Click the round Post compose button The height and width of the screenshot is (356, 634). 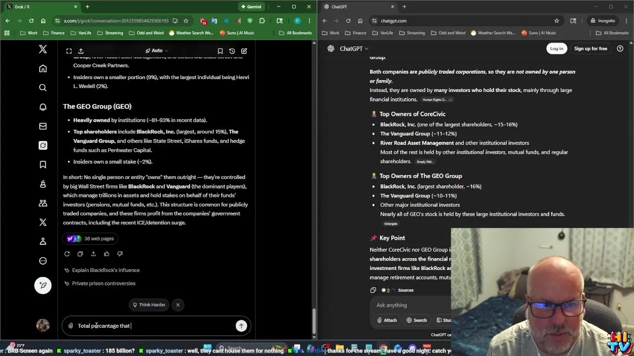click(x=43, y=285)
